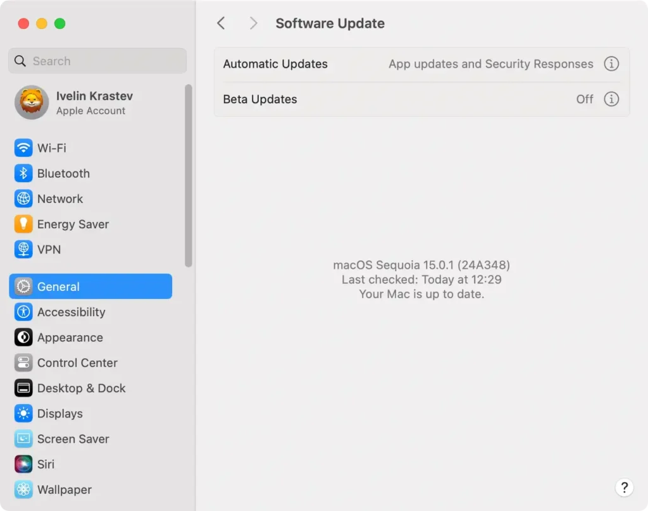Viewport: 648px width, 511px height.
Task: Click the Displays sun icon
Action: (x=23, y=414)
